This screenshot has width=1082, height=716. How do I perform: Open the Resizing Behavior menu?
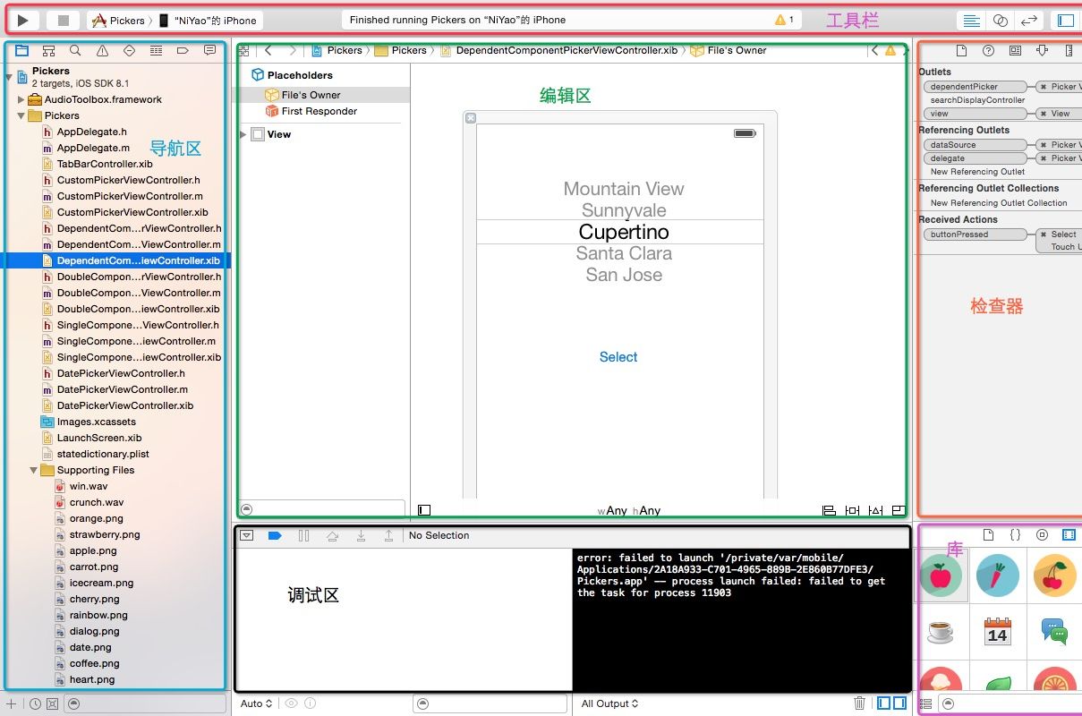(x=898, y=510)
